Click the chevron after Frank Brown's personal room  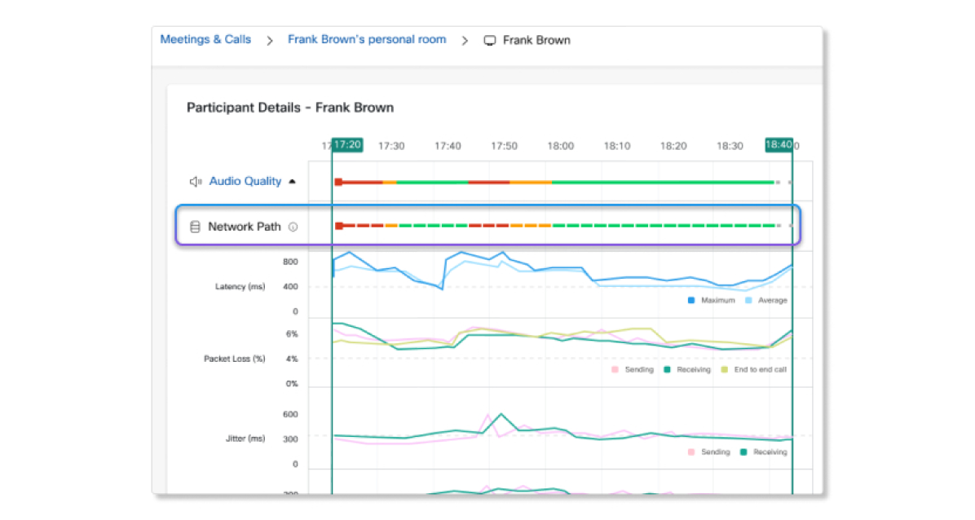(465, 41)
